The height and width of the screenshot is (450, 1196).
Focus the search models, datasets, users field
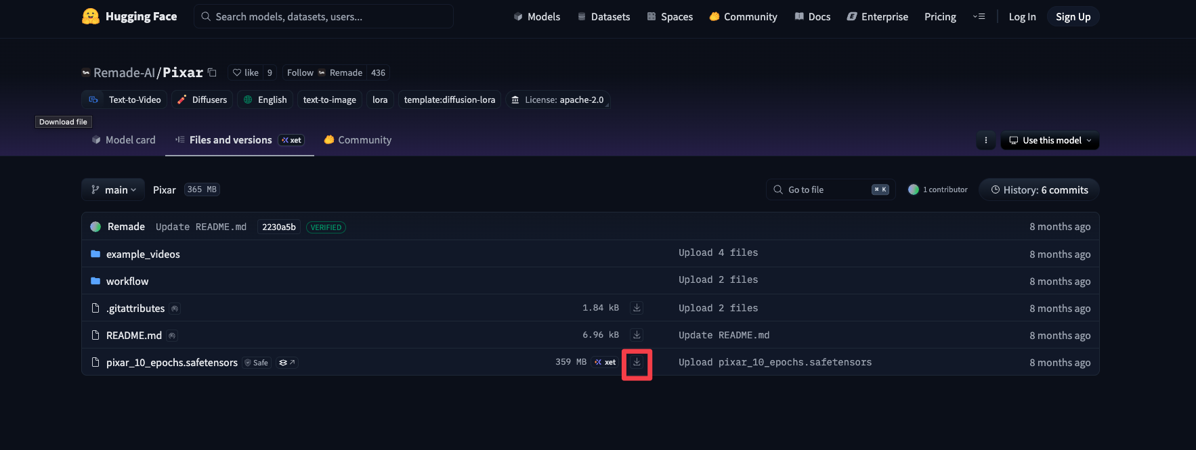point(324,16)
